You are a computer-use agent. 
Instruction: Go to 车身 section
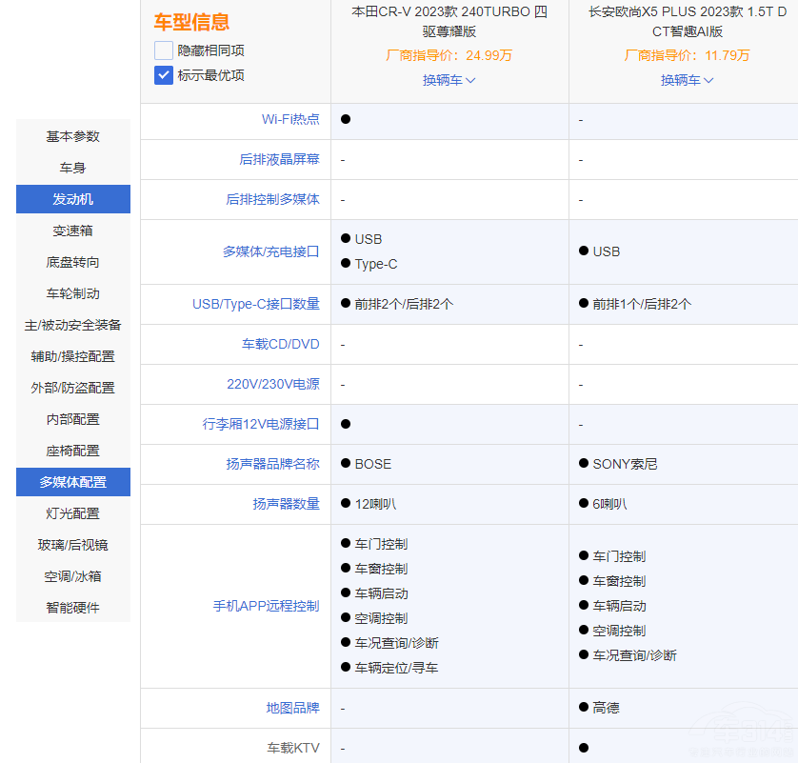pyautogui.click(x=72, y=168)
